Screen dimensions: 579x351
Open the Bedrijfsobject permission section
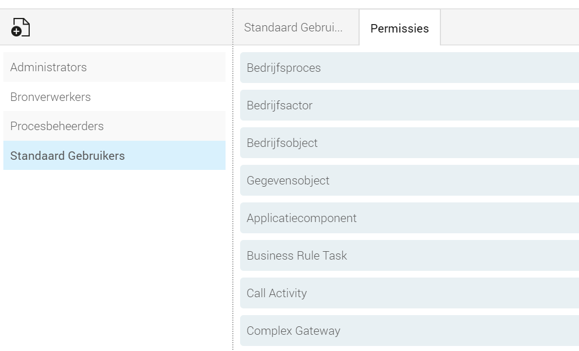click(x=410, y=143)
